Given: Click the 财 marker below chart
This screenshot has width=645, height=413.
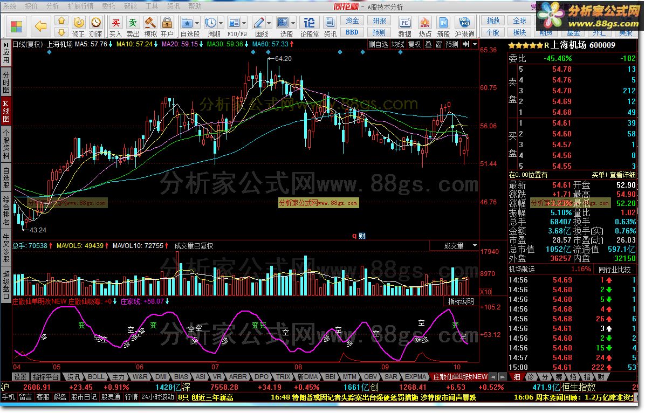Looking at the screenshot, I should 361,236.
